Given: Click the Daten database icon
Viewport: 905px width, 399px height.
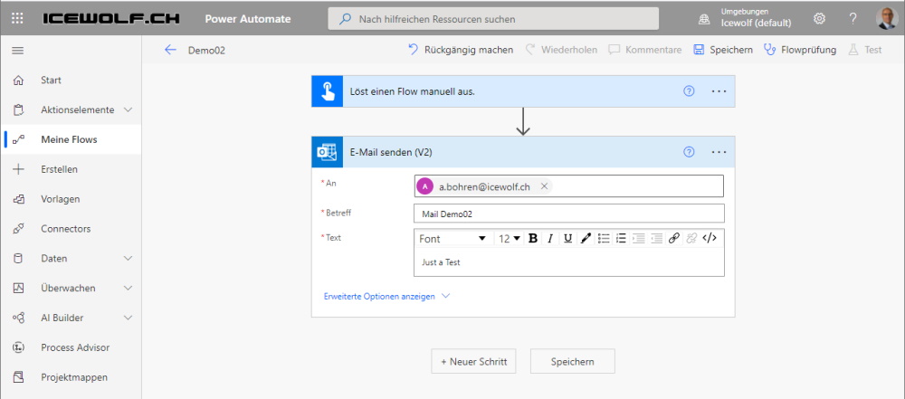Looking at the screenshot, I should pos(18,258).
